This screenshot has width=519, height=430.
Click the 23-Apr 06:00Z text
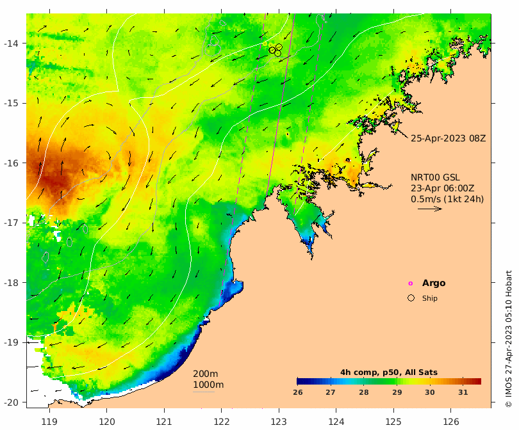[442, 188]
